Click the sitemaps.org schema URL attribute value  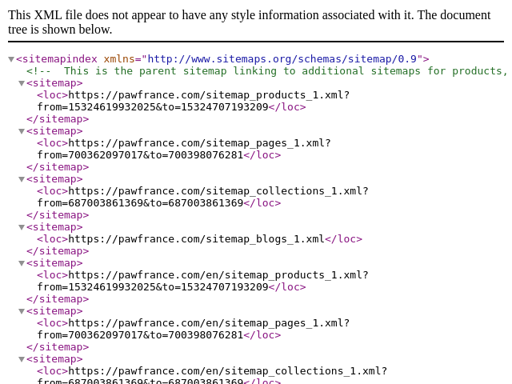tap(282, 59)
